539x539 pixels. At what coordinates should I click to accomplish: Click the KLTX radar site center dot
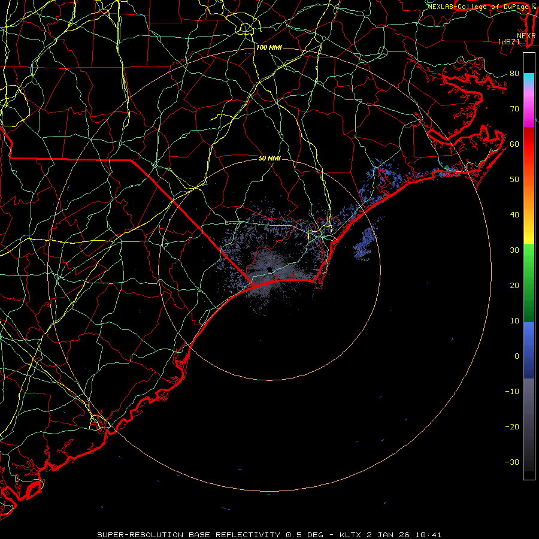tap(270, 269)
